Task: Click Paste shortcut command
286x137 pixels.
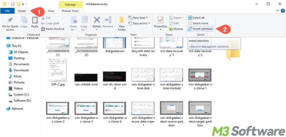Action: (x=53, y=29)
